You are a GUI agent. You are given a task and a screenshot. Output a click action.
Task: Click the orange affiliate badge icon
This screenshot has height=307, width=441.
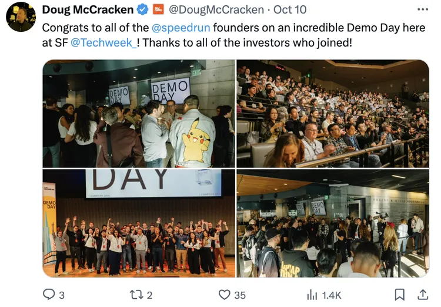[158, 9]
